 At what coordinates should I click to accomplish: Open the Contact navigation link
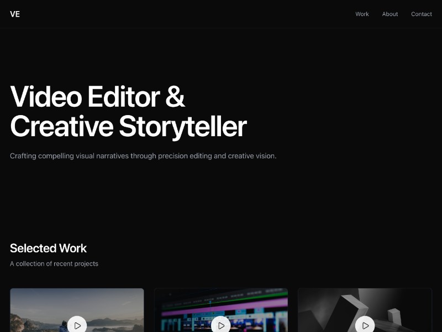click(421, 14)
